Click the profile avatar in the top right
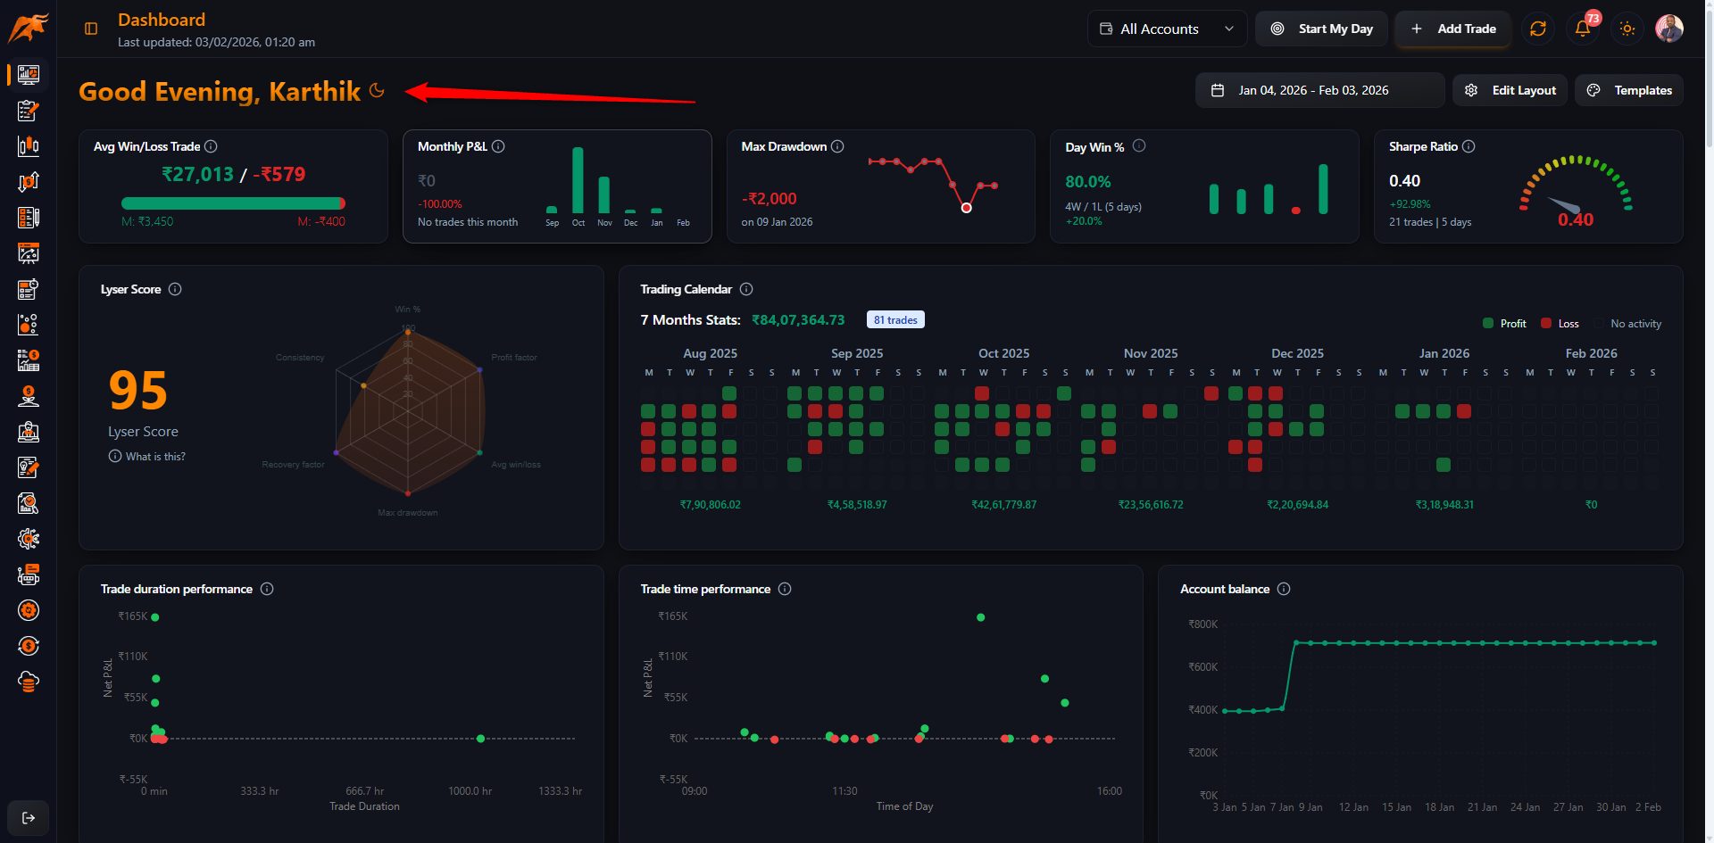Viewport: 1714px width, 843px height. click(1669, 28)
